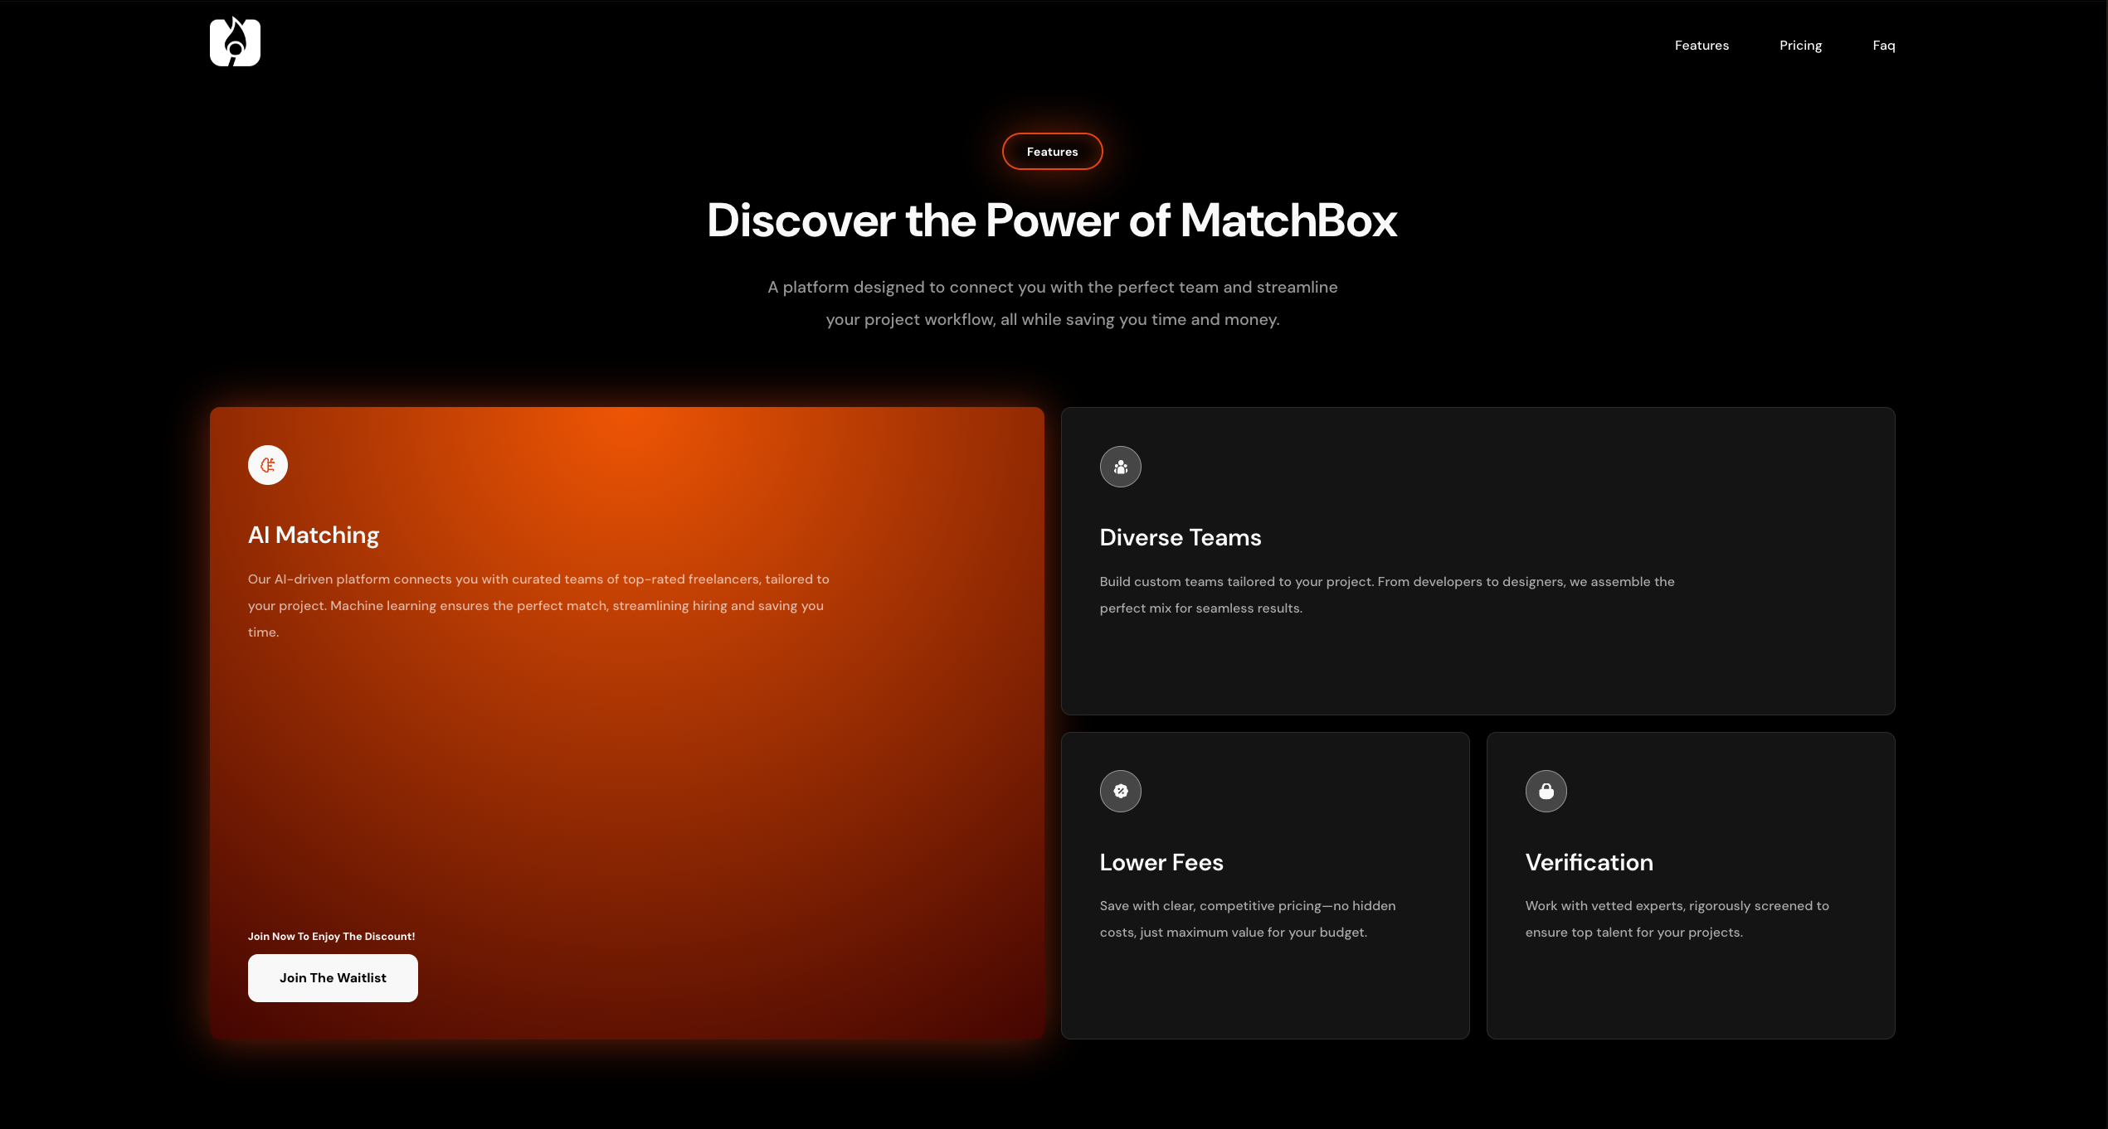Image resolution: width=2108 pixels, height=1129 pixels.
Task: Click the MatchBox flame logo
Action: [235, 42]
